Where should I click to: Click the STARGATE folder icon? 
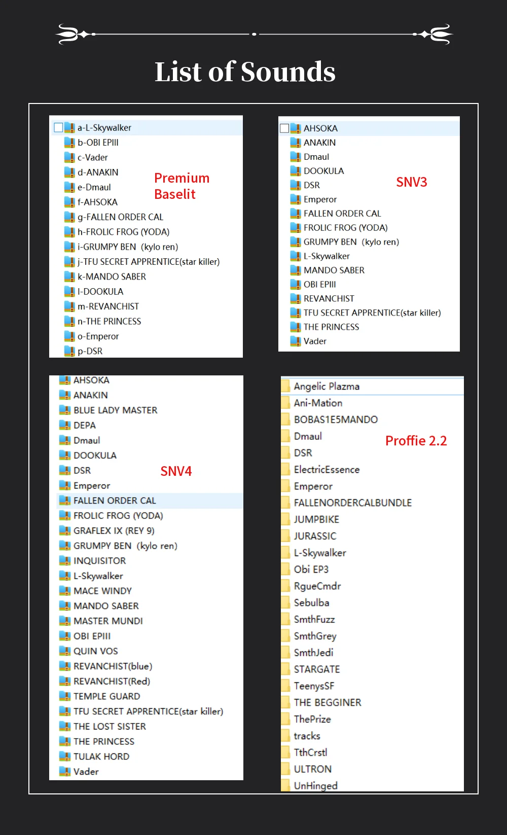285,669
